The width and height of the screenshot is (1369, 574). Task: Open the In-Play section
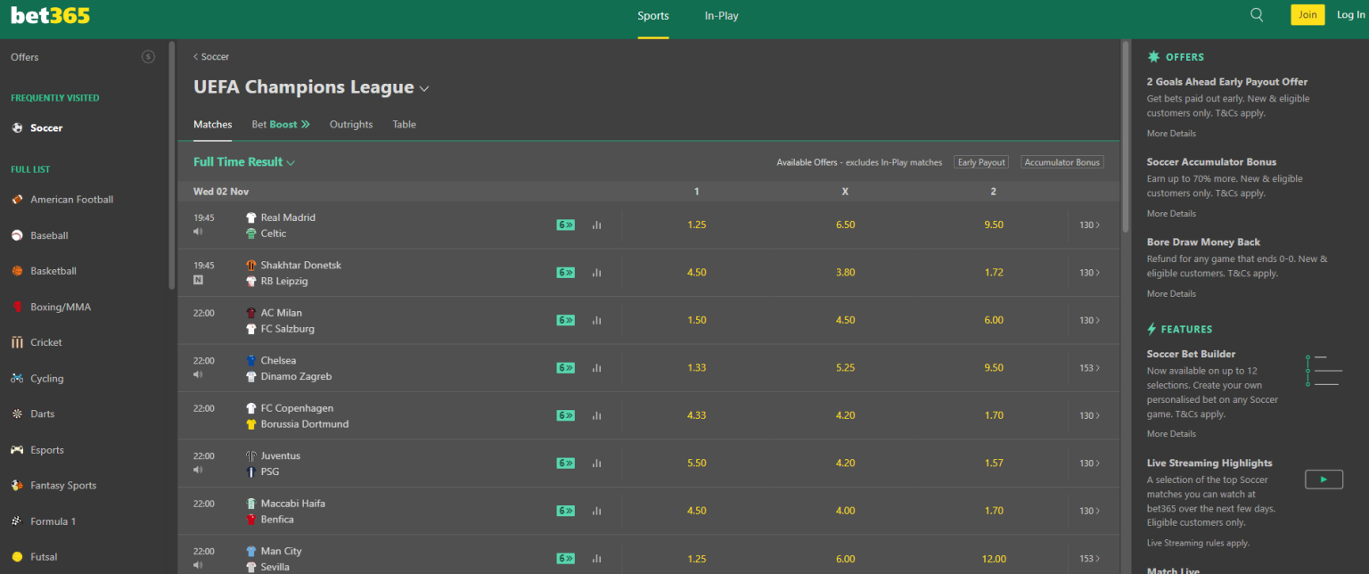tap(721, 15)
